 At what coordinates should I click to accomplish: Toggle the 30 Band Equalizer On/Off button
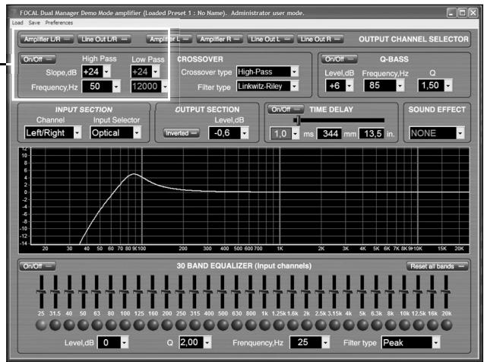click(38, 266)
